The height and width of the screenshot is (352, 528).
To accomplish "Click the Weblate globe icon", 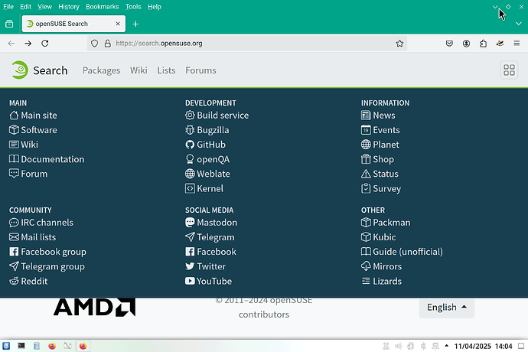I will point(190,174).
